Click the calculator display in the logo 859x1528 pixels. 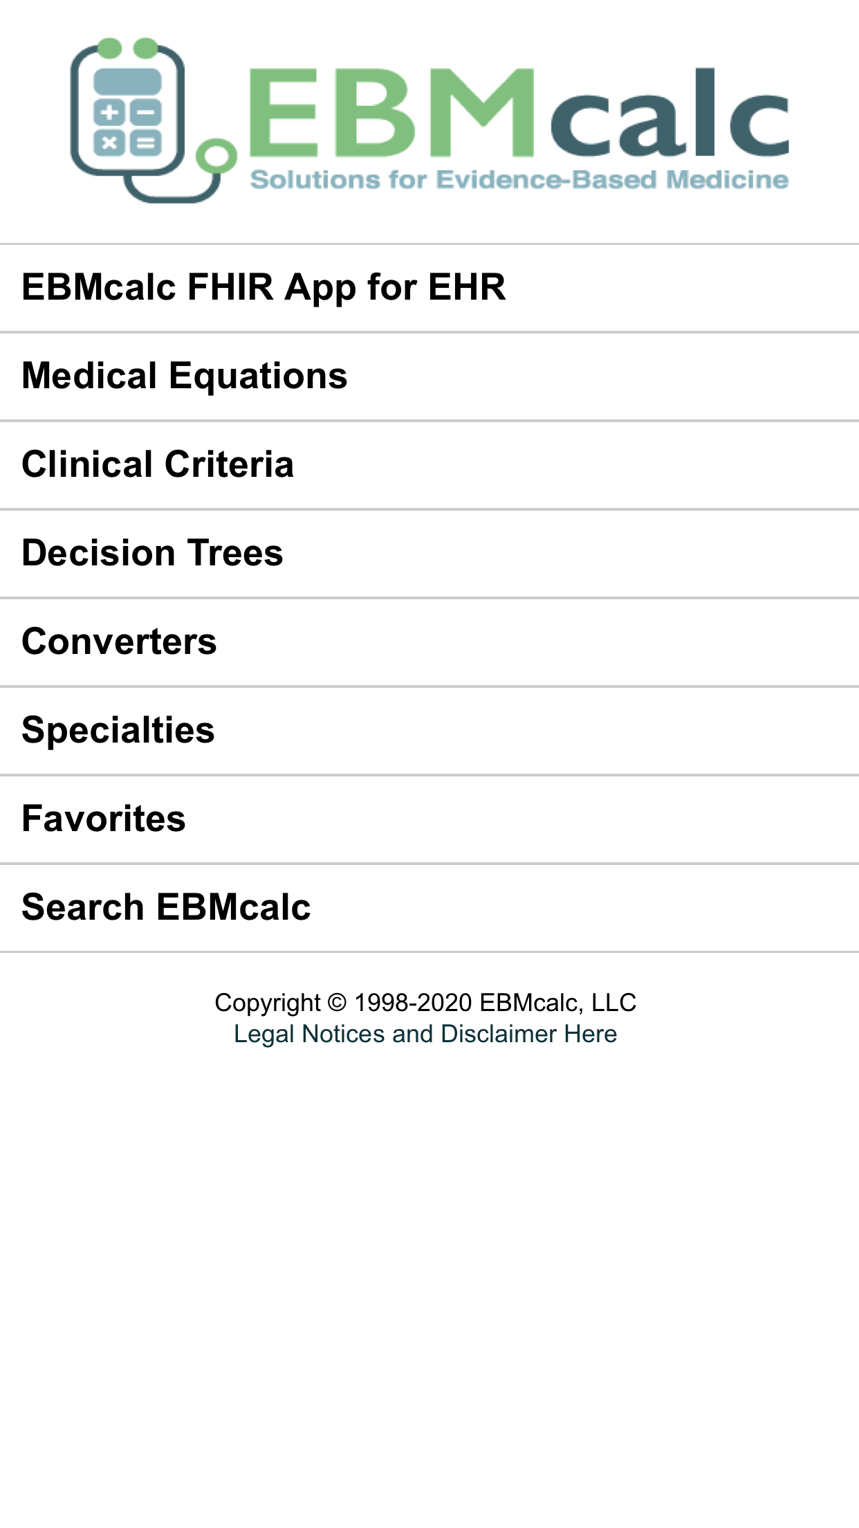(x=128, y=82)
